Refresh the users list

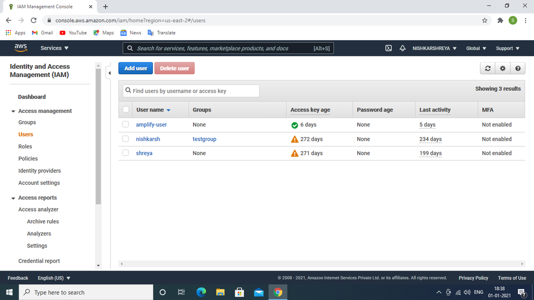point(488,68)
